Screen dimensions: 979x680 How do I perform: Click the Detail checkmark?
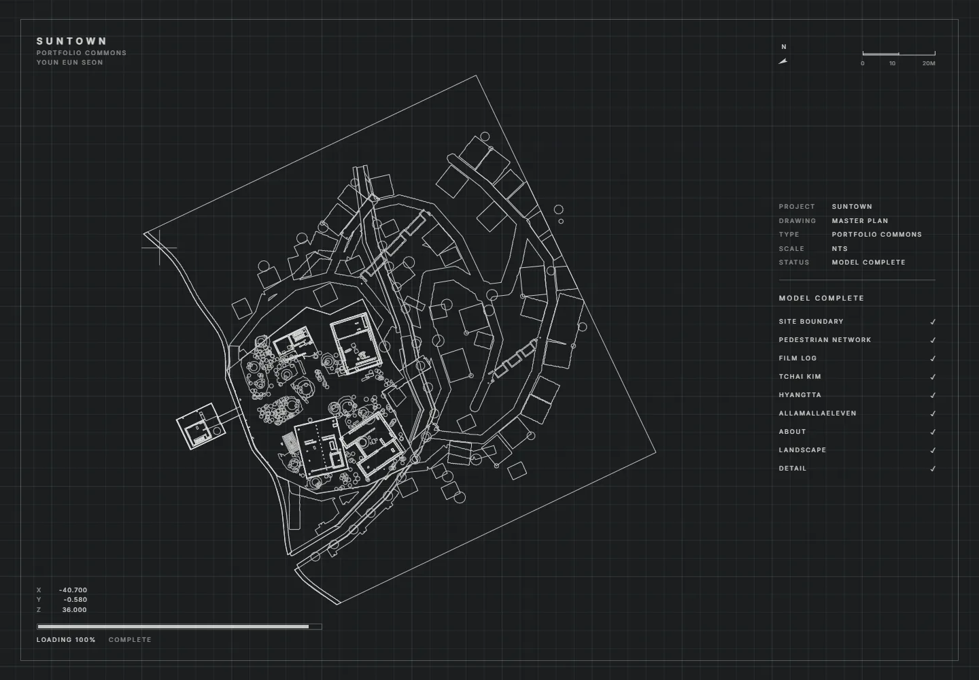click(x=933, y=469)
